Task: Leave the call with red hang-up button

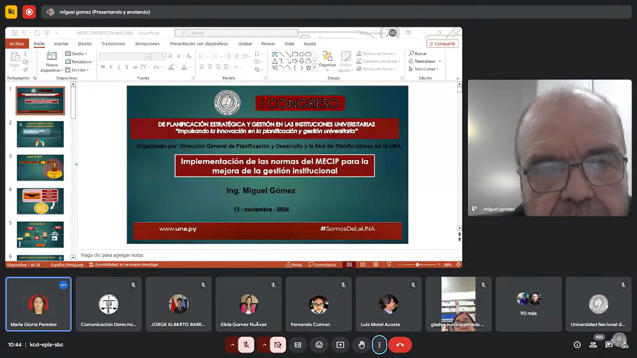Action: [x=400, y=345]
